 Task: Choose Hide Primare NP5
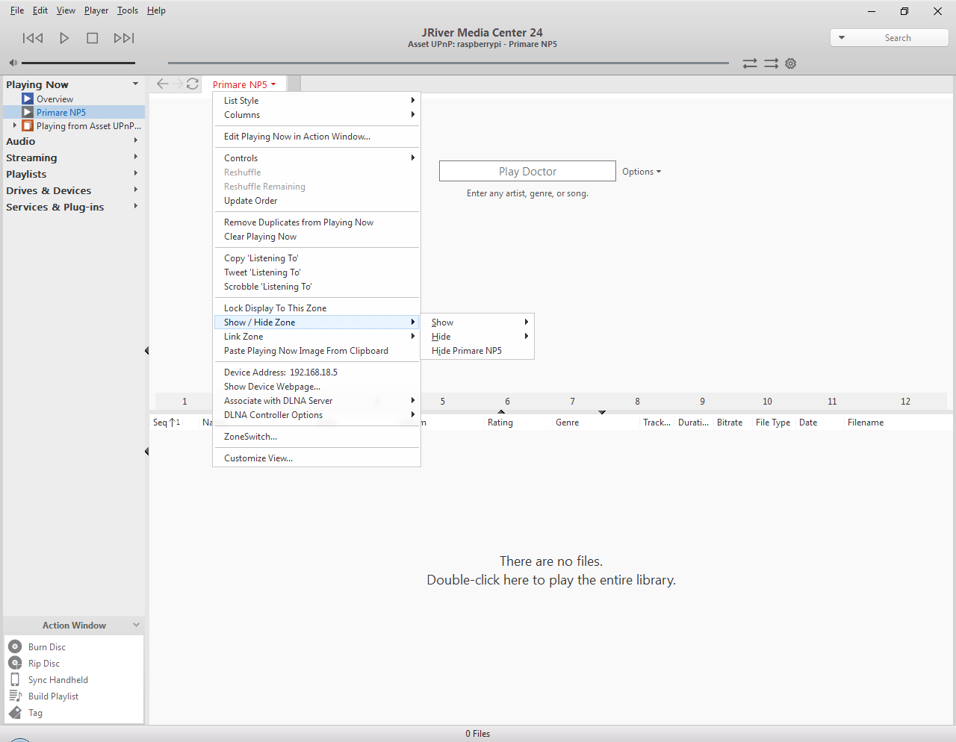click(x=477, y=350)
